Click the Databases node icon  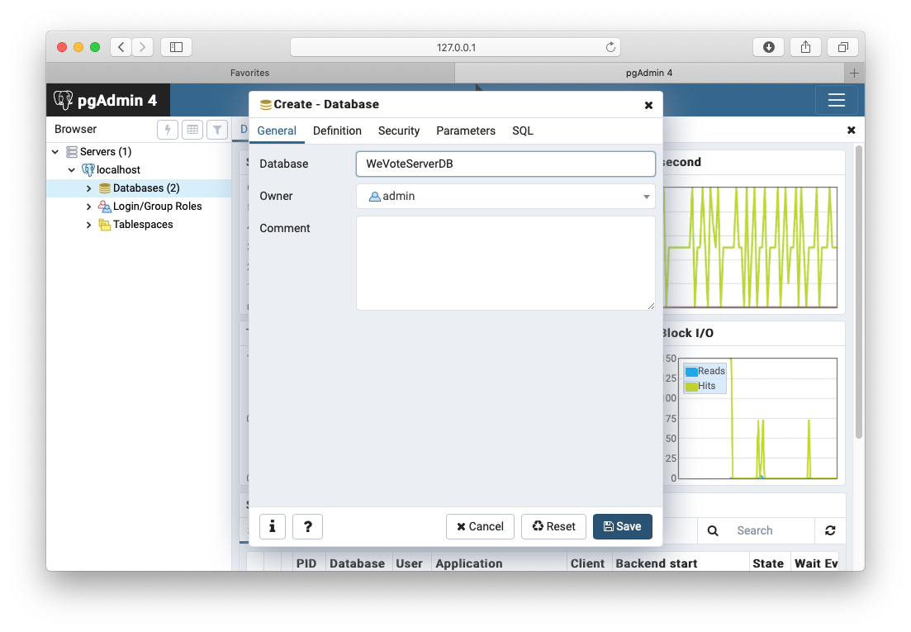(105, 188)
